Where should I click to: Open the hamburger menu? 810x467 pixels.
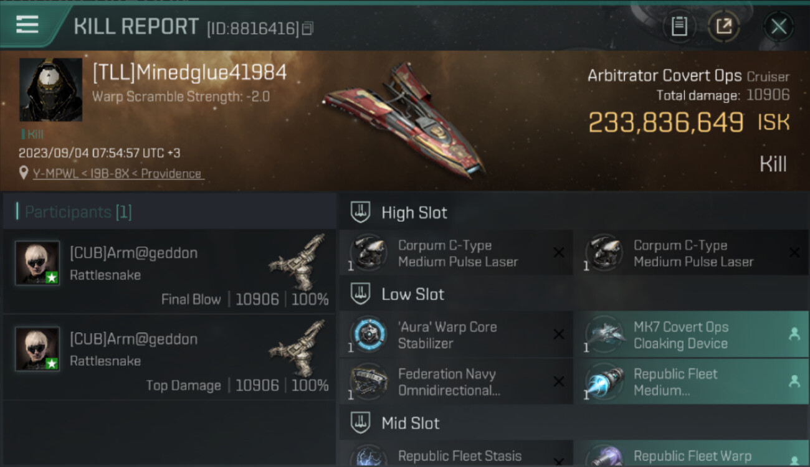pyautogui.click(x=27, y=25)
